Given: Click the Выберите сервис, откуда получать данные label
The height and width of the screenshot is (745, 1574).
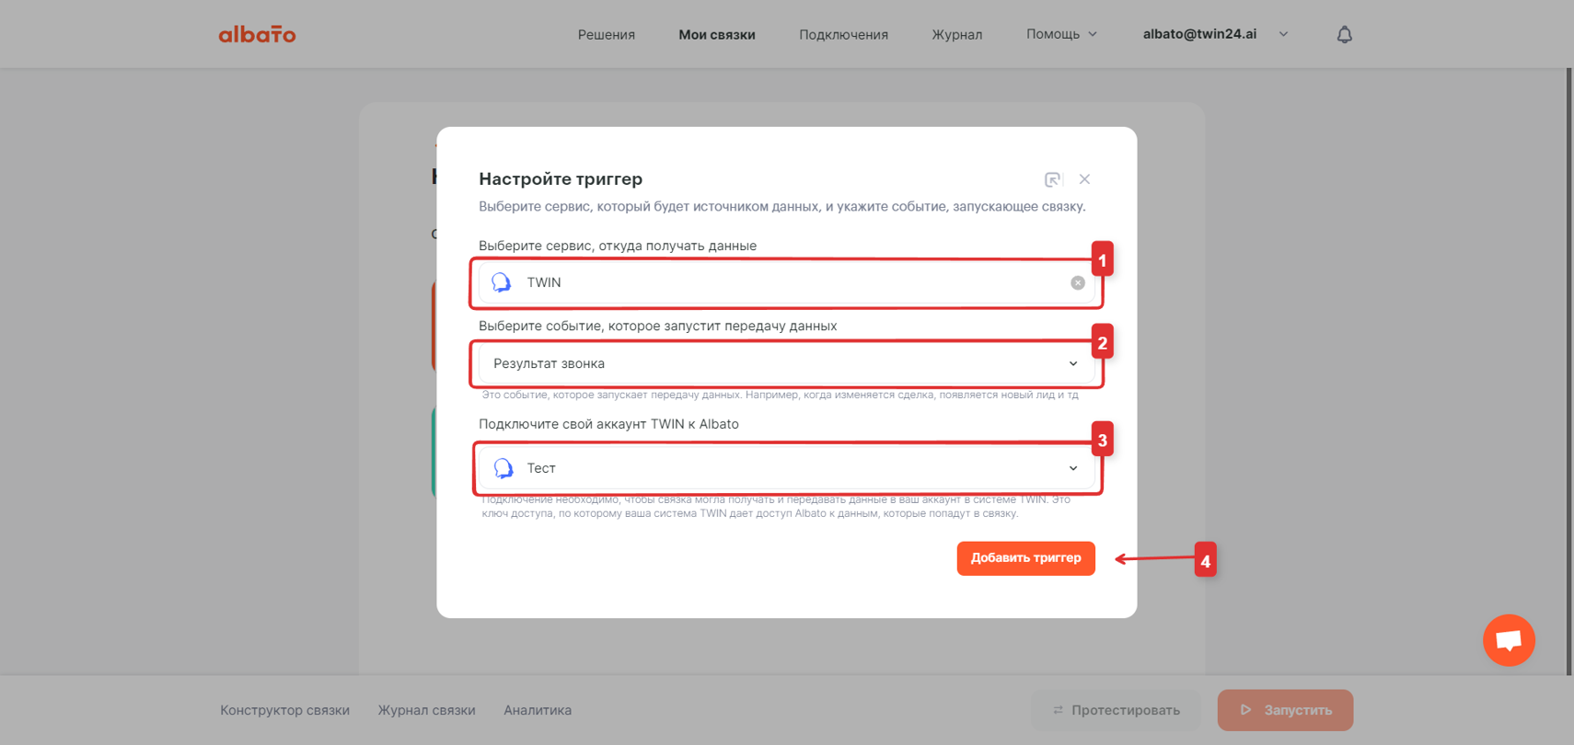Looking at the screenshot, I should pyautogui.click(x=618, y=246).
